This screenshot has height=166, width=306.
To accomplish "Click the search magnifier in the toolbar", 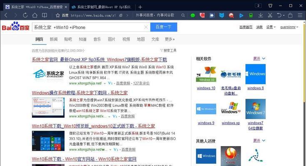I will pos(183,15).
